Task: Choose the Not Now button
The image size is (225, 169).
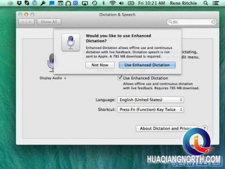Action: (x=100, y=65)
